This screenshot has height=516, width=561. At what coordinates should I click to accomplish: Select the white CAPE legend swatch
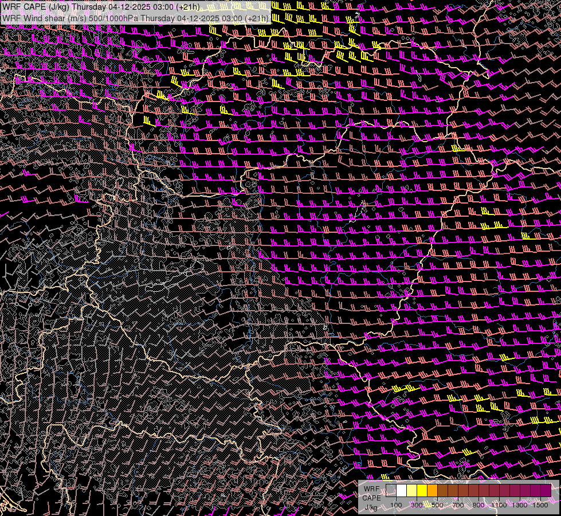click(x=402, y=490)
